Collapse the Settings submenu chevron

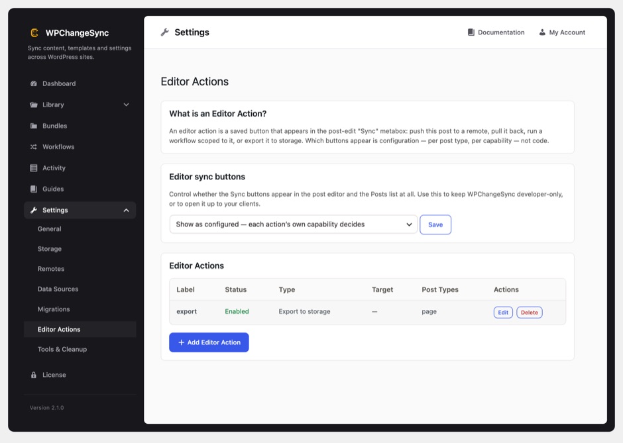[127, 211]
